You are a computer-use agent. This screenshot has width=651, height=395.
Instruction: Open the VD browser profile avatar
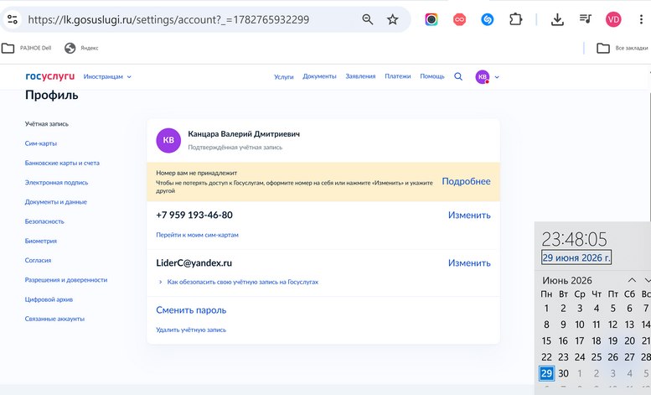pos(613,19)
